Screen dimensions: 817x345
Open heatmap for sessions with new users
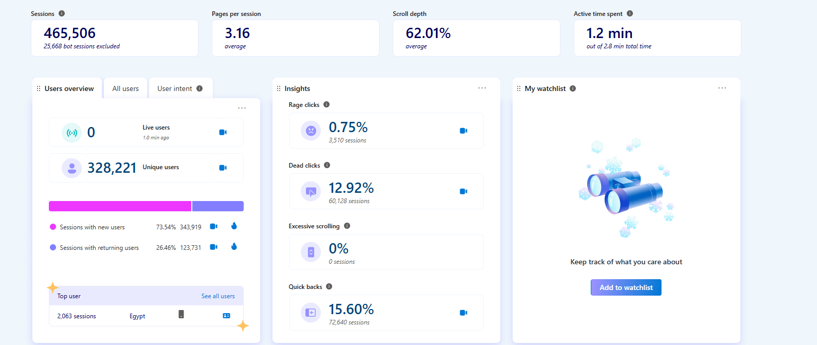(234, 226)
